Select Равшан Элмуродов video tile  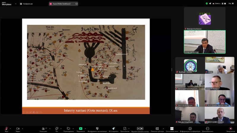point(190,115)
